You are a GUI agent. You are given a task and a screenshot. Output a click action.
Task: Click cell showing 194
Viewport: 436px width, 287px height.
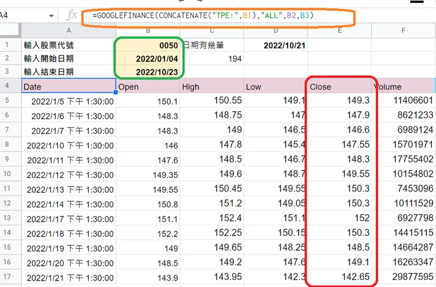click(212, 58)
